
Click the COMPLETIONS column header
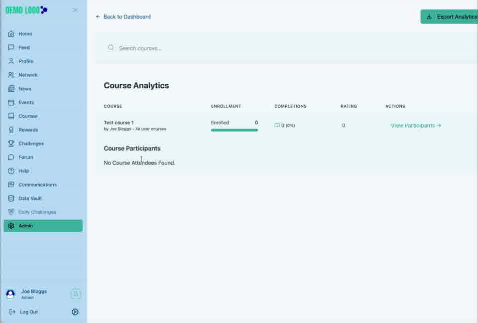click(290, 106)
